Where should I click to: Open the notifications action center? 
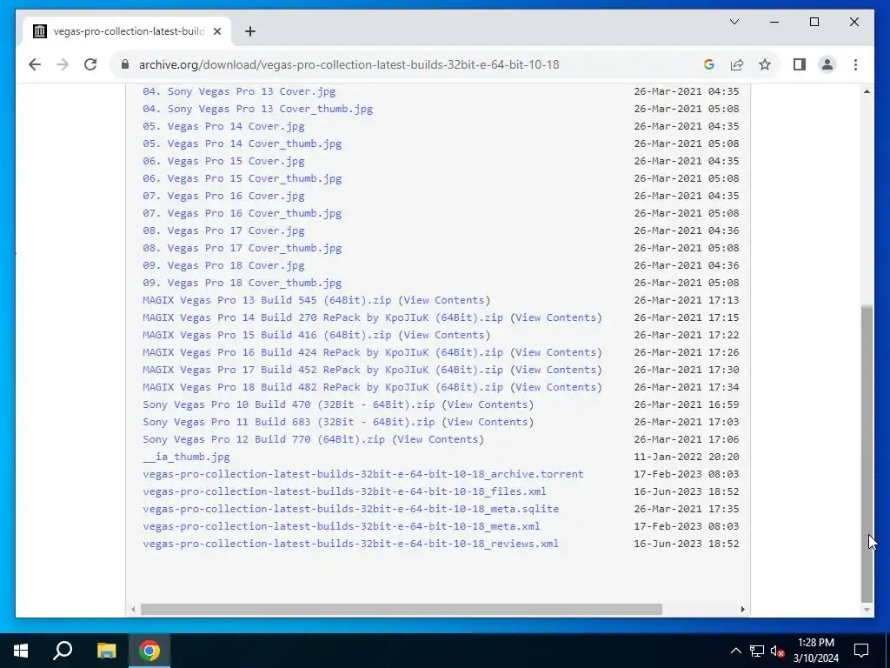pyautogui.click(x=861, y=651)
